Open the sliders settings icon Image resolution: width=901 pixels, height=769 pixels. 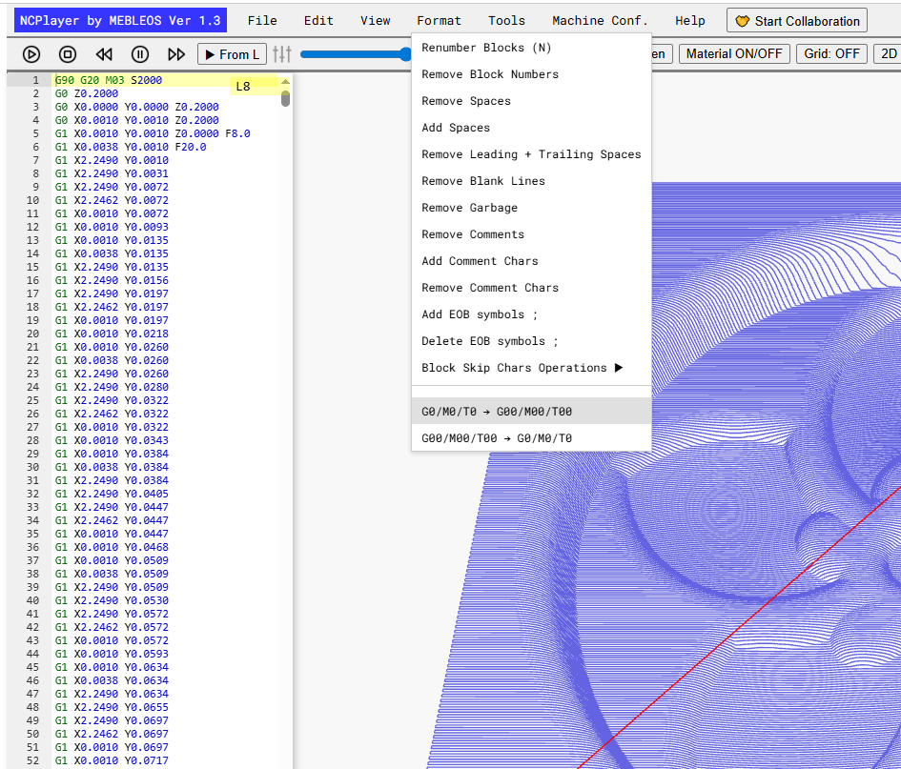click(282, 54)
